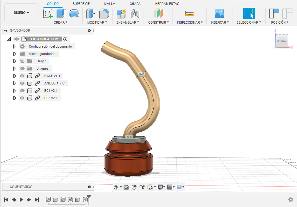
Task: Toggle visibility of ENSAMBLADO v1
Action: [x=17, y=39]
